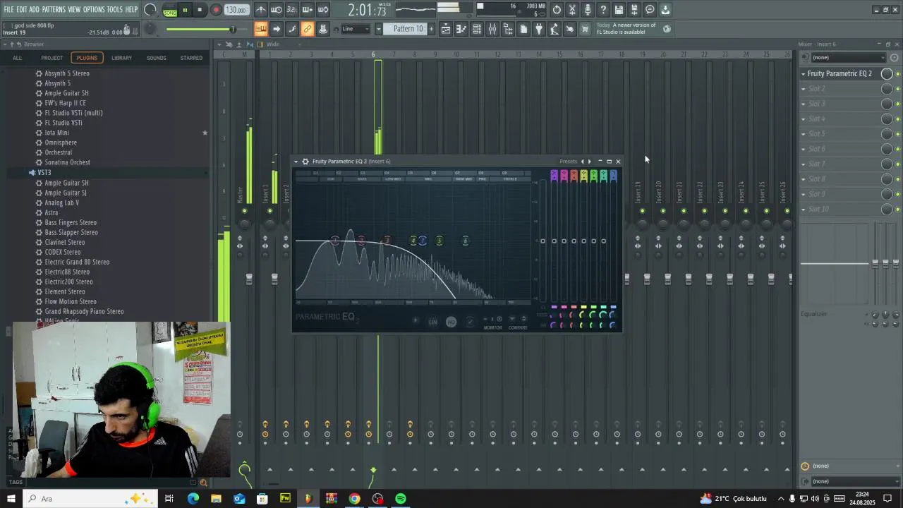Viewport: 903px width, 508px height.
Task: Click the question mark help icon
Action: pyautogui.click(x=603, y=10)
